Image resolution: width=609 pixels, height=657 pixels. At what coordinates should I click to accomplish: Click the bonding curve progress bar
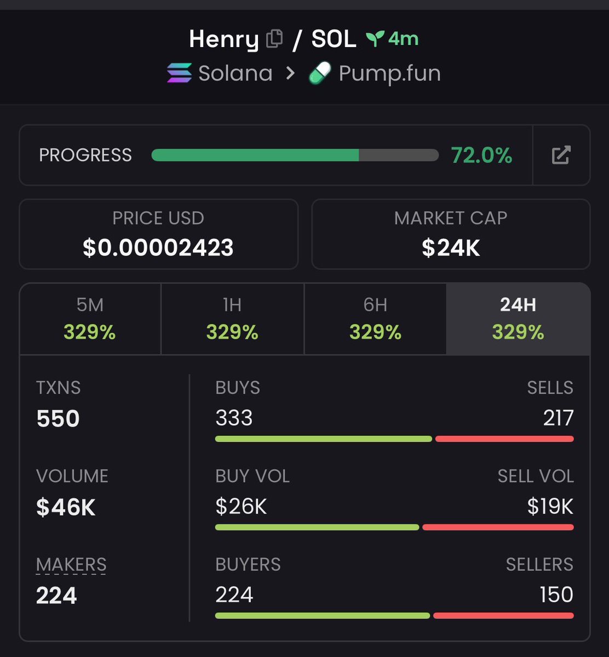point(295,155)
